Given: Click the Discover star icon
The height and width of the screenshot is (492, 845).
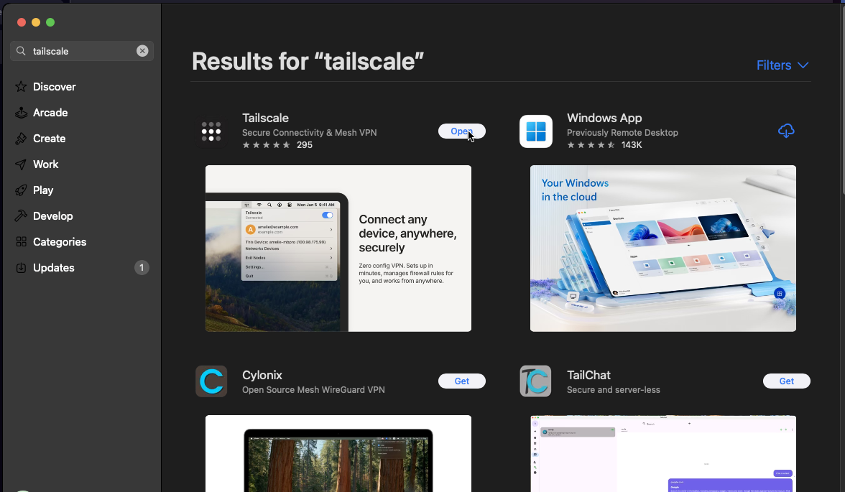Looking at the screenshot, I should (x=21, y=86).
